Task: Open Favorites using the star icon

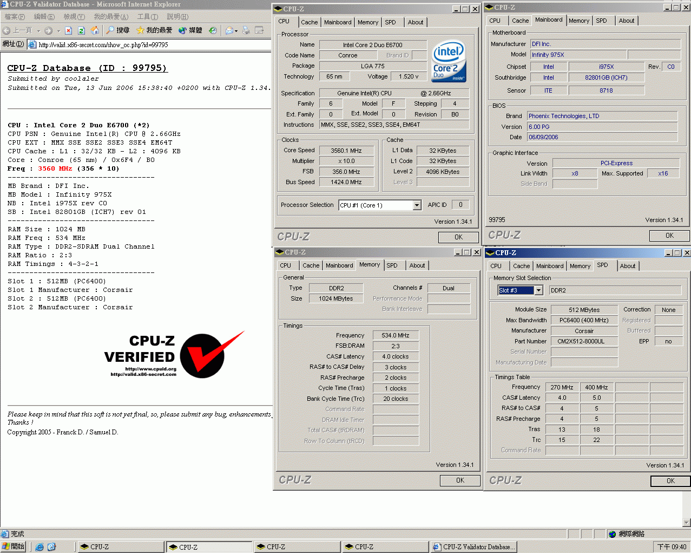Action: (140, 30)
